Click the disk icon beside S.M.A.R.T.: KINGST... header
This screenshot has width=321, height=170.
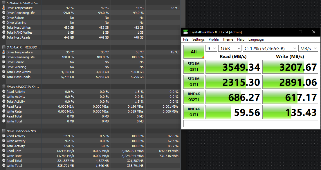click(4, 3)
